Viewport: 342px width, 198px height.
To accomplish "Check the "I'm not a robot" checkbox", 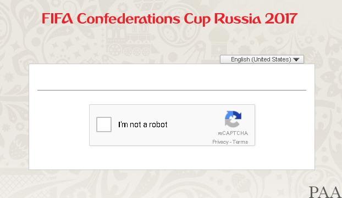I will point(104,125).
